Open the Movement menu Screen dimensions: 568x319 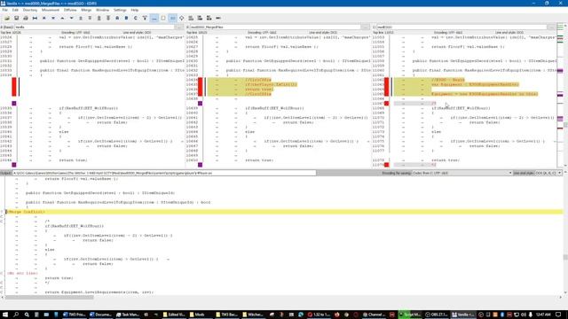tap(51, 10)
